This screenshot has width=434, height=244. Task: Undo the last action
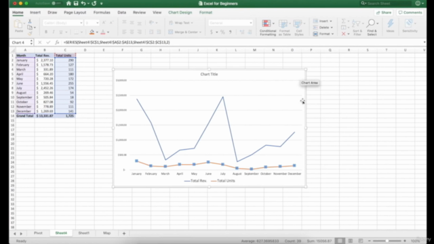point(83,3)
